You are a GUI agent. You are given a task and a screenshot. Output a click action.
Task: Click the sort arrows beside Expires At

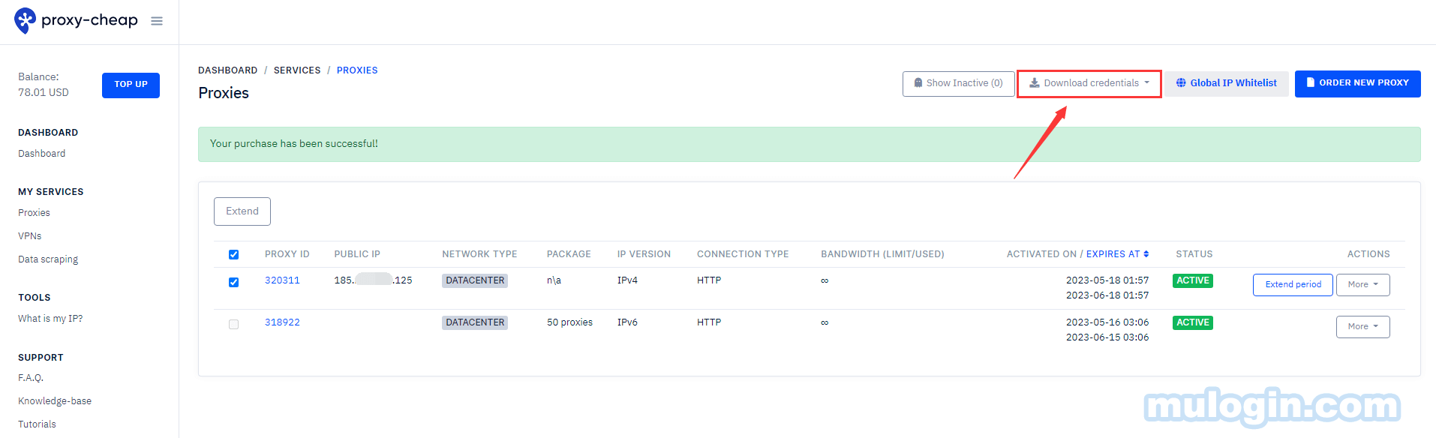(x=1147, y=253)
